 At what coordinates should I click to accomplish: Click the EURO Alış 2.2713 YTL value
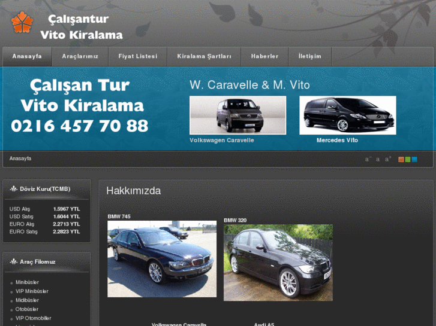coord(67,224)
